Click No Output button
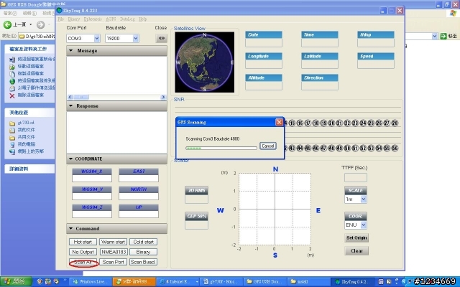This screenshot has height=287, width=460. (83, 252)
